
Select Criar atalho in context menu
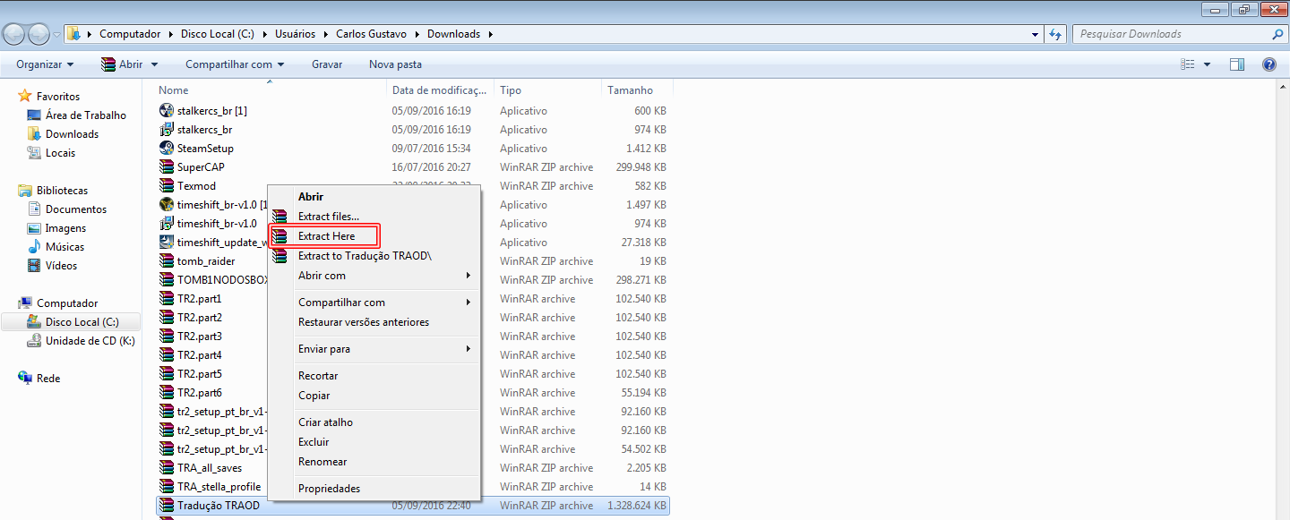click(x=325, y=422)
